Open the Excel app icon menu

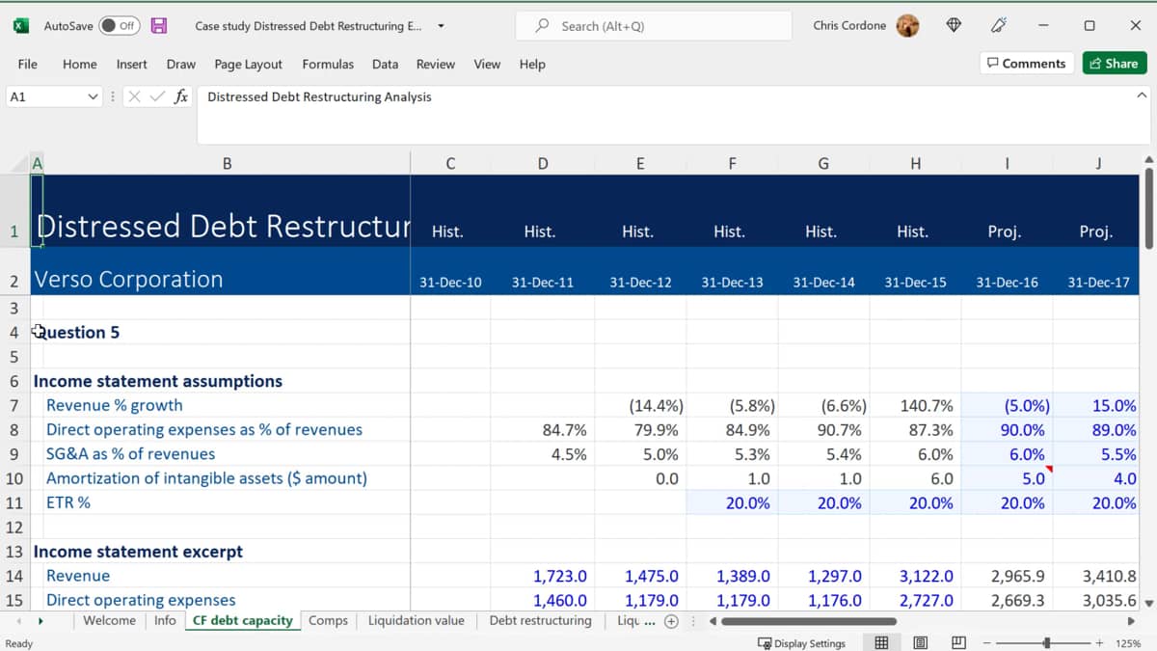[20, 26]
